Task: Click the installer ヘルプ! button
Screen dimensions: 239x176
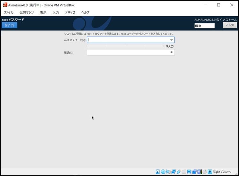Action: click(230, 25)
